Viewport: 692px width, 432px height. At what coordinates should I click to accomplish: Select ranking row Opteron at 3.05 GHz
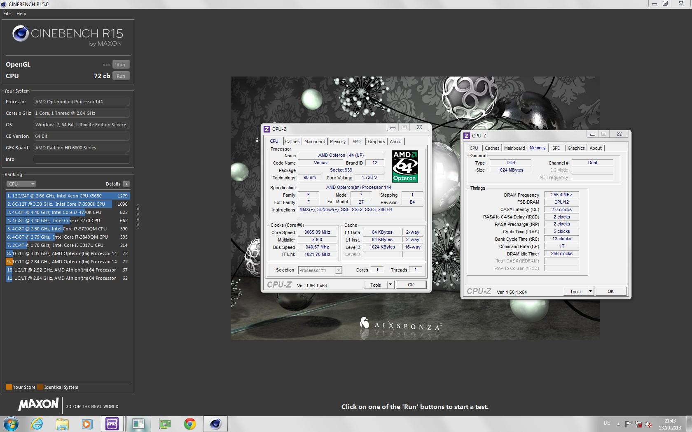tap(68, 253)
